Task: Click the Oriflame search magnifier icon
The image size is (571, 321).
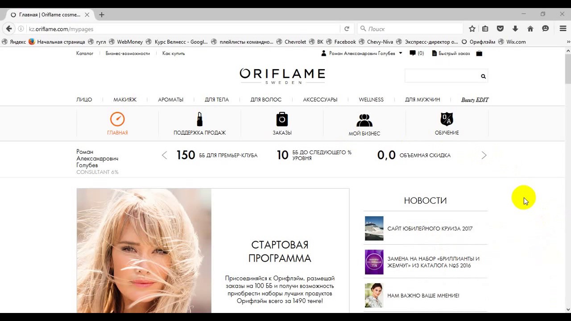Action: (x=483, y=76)
